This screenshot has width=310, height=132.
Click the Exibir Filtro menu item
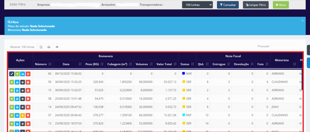click(18, 5)
